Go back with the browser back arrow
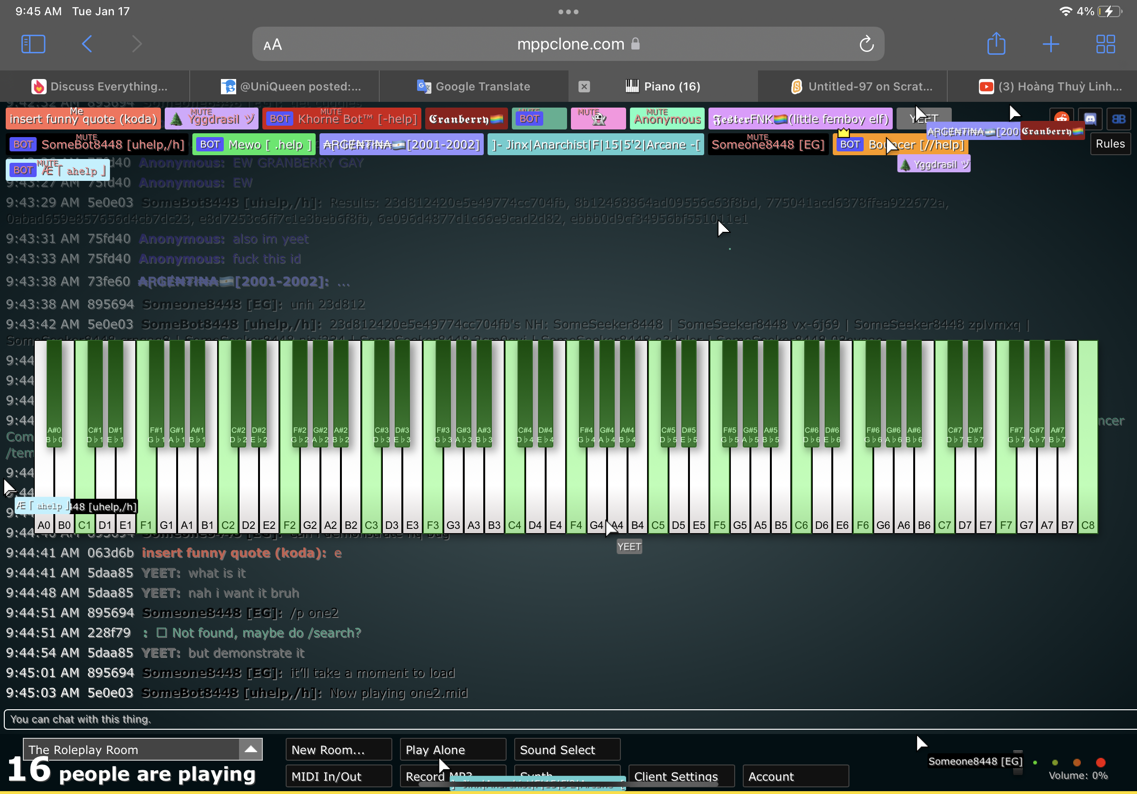The width and height of the screenshot is (1137, 794). point(87,44)
